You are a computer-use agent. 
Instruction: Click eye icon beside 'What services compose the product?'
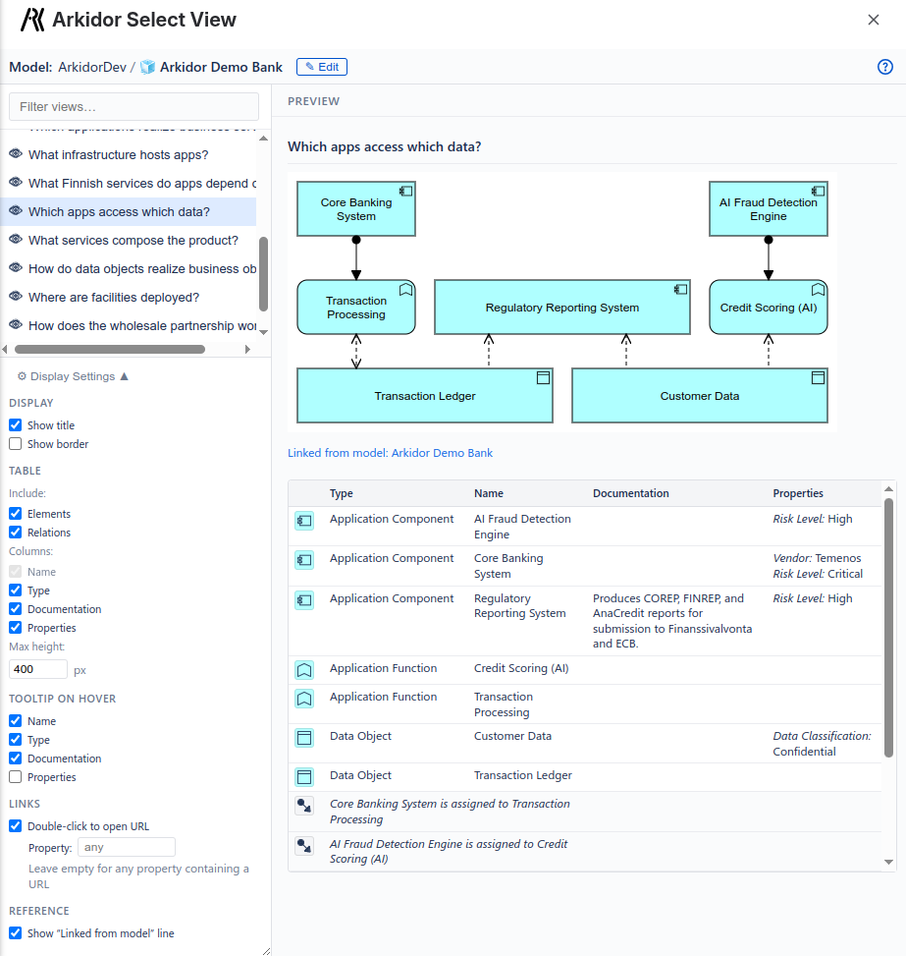pos(16,240)
